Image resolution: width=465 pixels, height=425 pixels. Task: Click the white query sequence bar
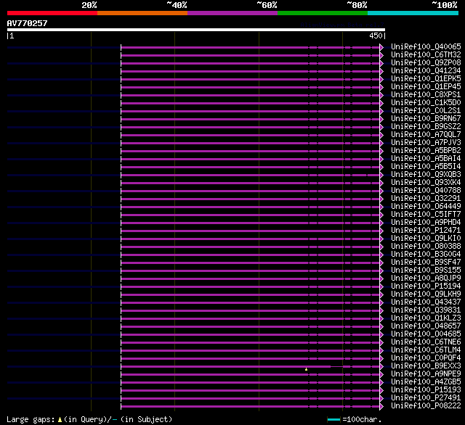(196, 30)
